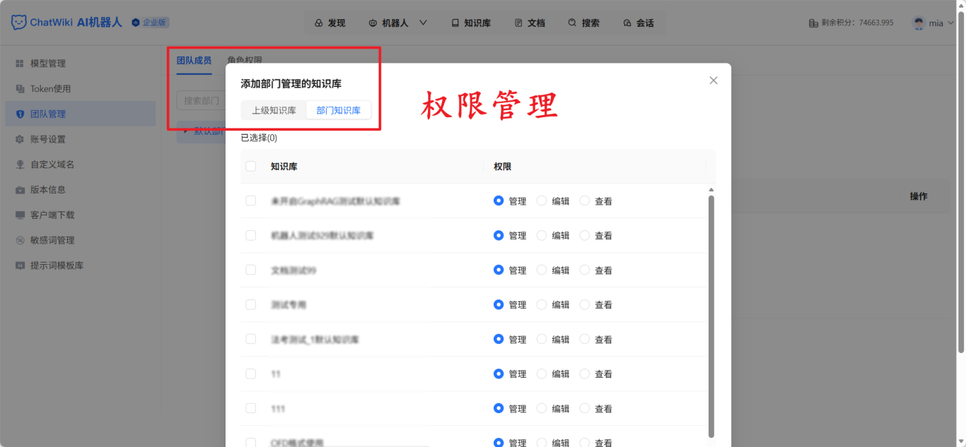The width and height of the screenshot is (966, 447).
Task: Click the 机器人 robot icon
Action: click(373, 23)
